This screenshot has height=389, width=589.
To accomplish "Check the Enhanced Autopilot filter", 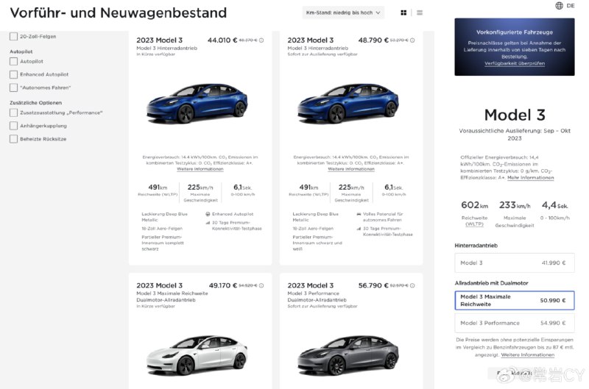I will (x=13, y=75).
